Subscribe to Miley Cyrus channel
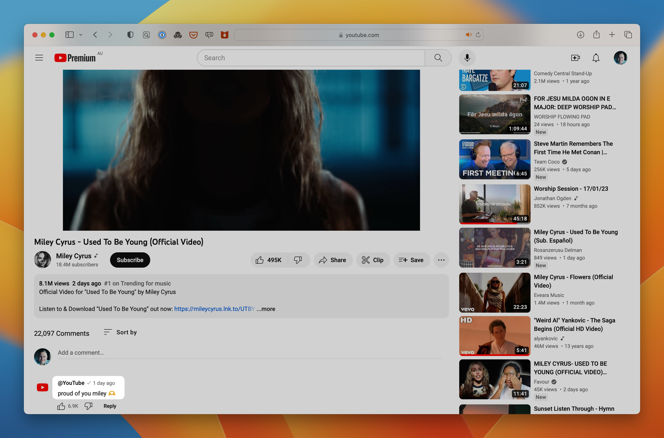The image size is (664, 438). (x=130, y=260)
